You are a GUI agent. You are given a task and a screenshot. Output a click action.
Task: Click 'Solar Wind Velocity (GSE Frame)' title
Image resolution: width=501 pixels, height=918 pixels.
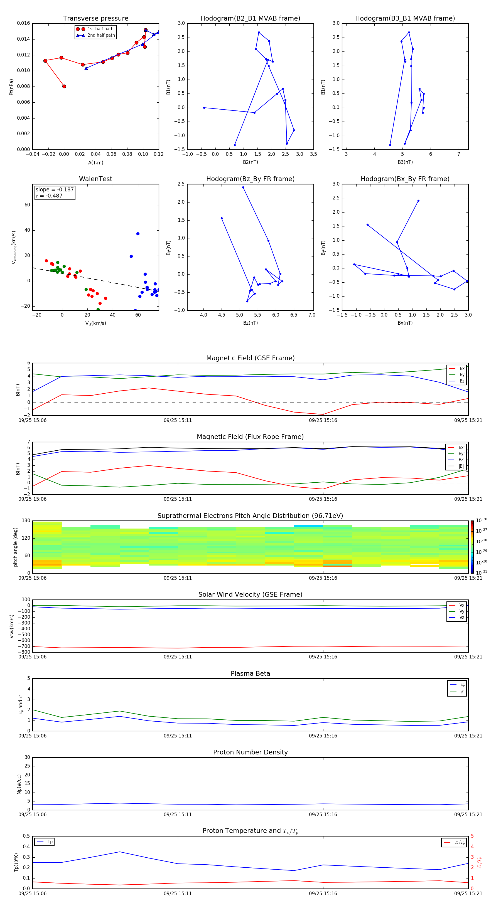pos(250,594)
